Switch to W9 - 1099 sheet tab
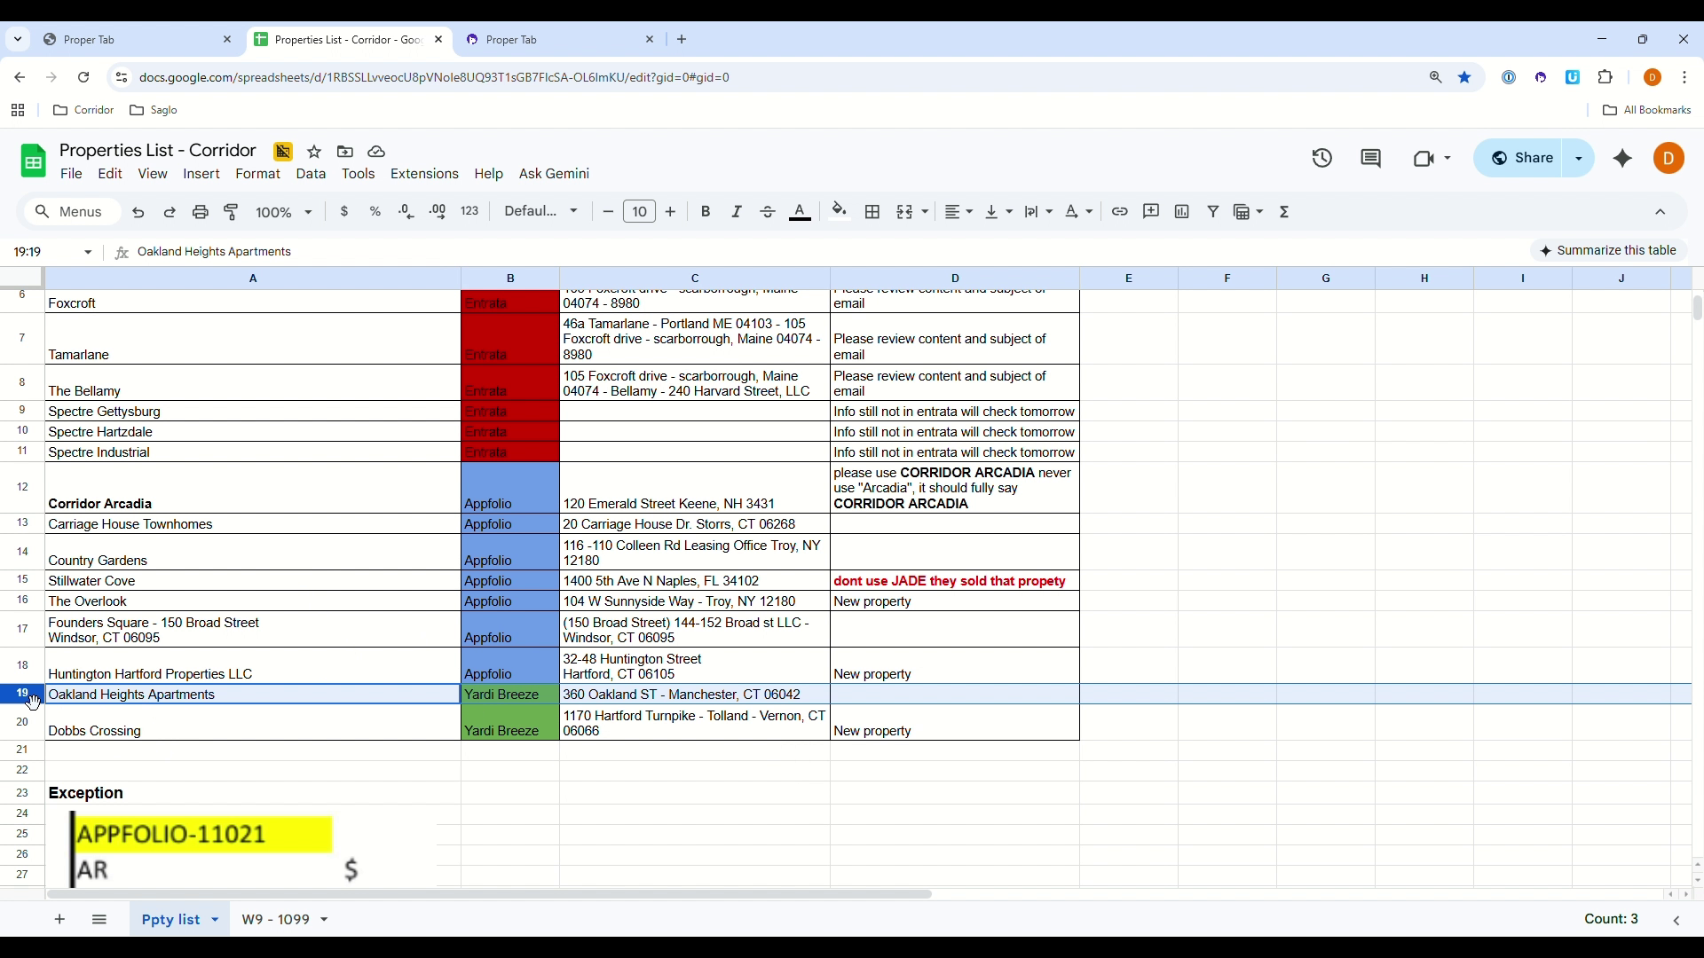Viewport: 1704px width, 958px height. pos(275,920)
